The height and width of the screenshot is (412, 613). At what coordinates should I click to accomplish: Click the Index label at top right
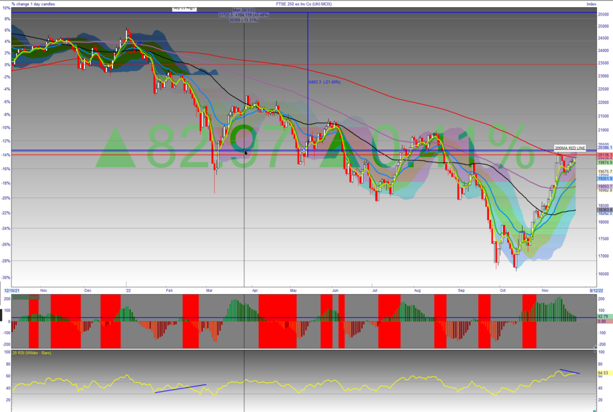pyautogui.click(x=591, y=4)
